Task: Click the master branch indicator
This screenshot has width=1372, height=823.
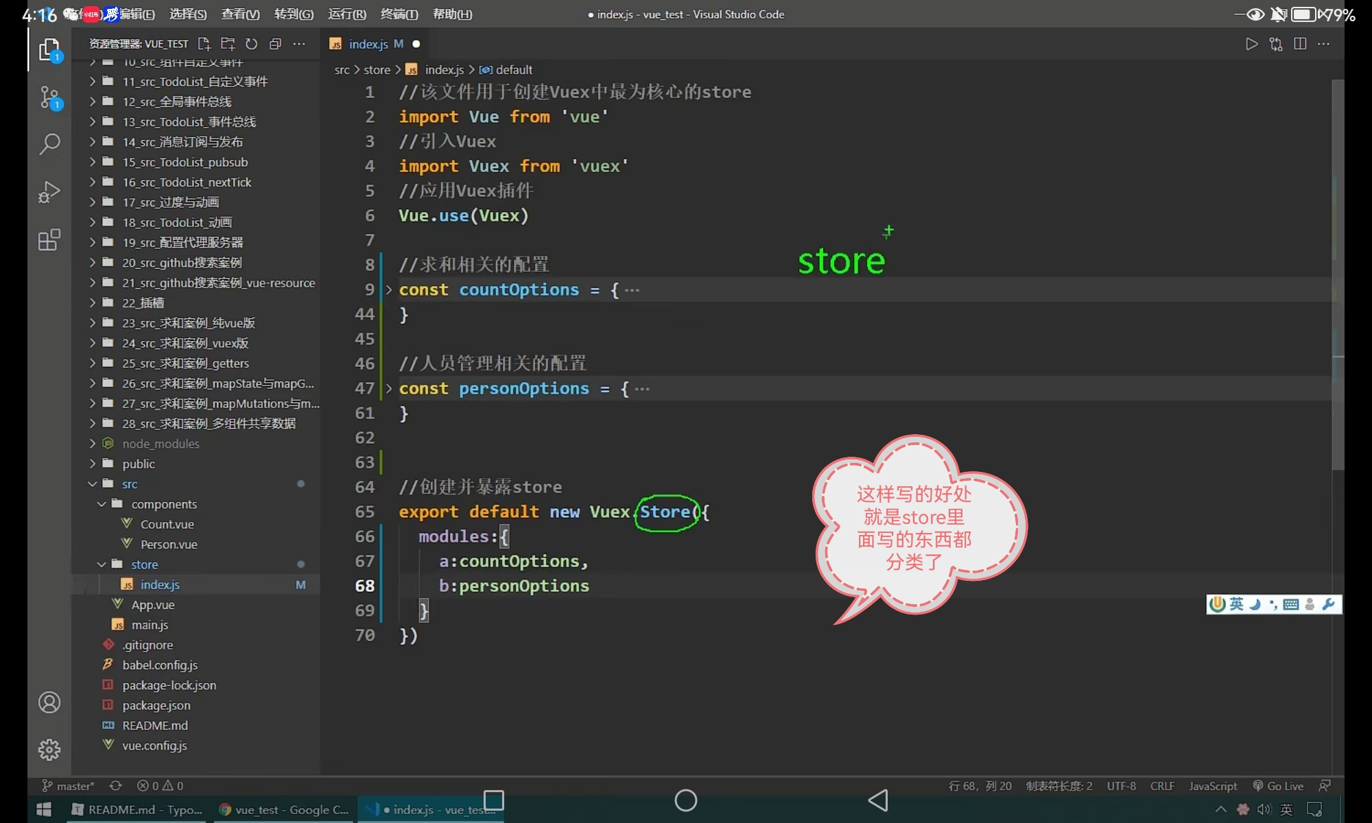Action: 69,786
